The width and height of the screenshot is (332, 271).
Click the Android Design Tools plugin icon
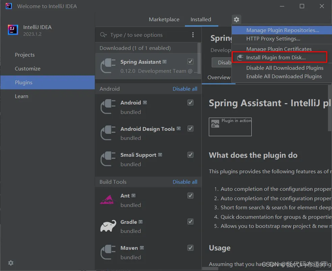[x=108, y=133]
